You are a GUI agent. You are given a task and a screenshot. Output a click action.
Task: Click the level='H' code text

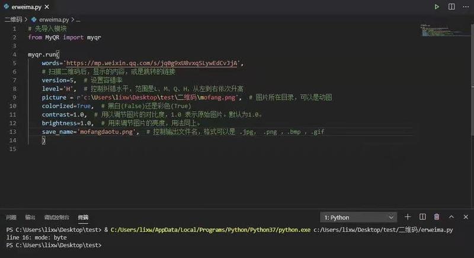pyautogui.click(x=57, y=89)
